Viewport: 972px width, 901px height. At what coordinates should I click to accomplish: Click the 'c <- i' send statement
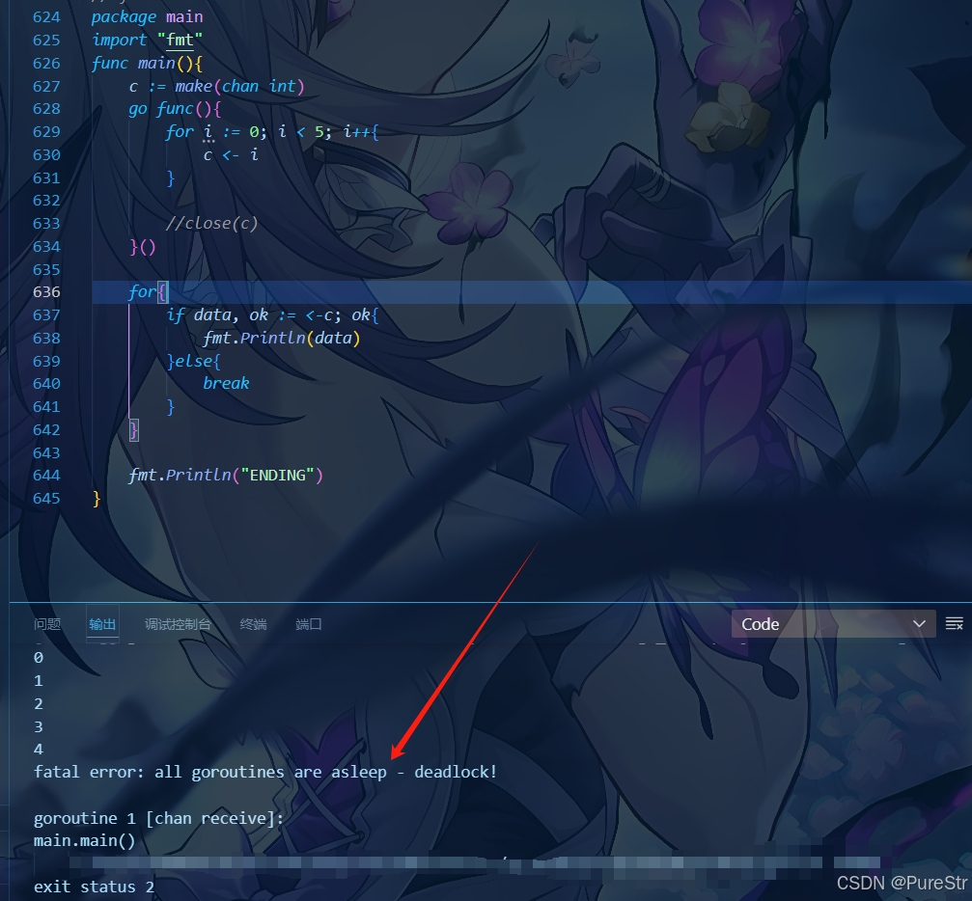231,155
